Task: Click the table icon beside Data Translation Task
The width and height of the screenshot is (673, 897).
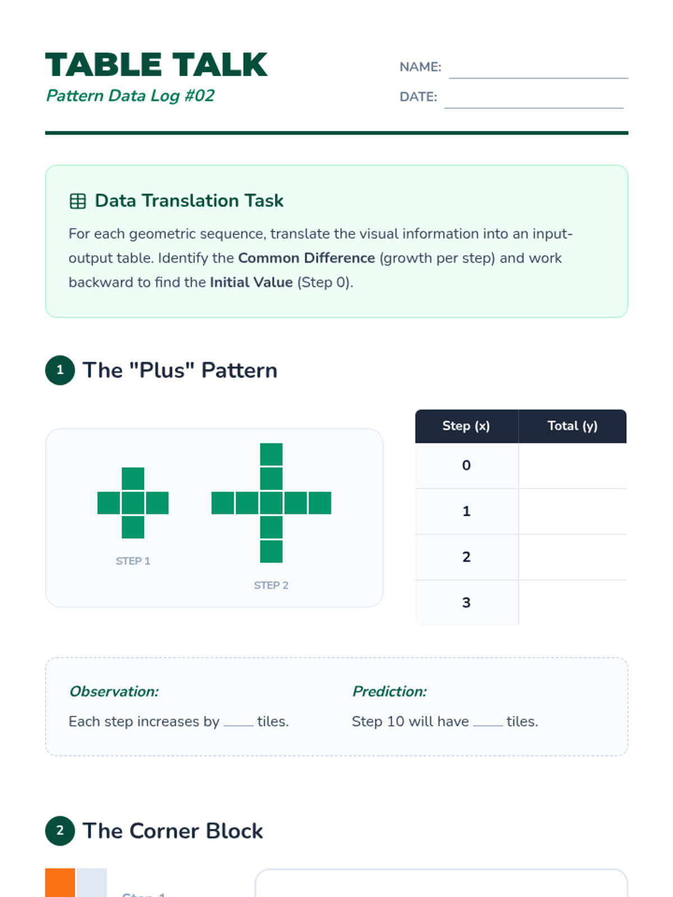Action: pyautogui.click(x=77, y=201)
